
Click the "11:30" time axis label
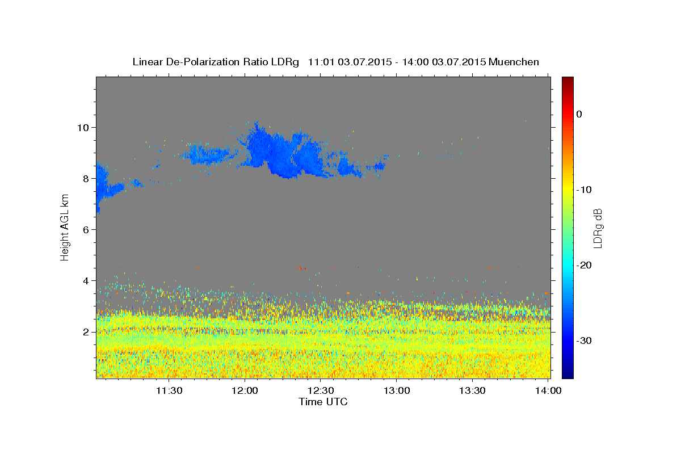click(169, 390)
